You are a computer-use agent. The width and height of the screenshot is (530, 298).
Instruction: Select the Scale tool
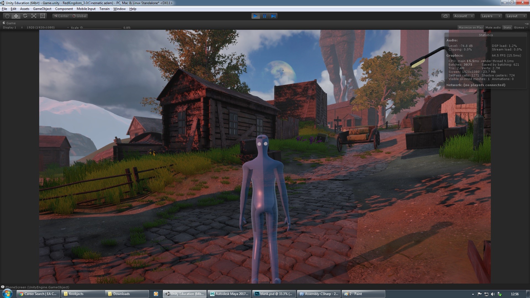34,16
